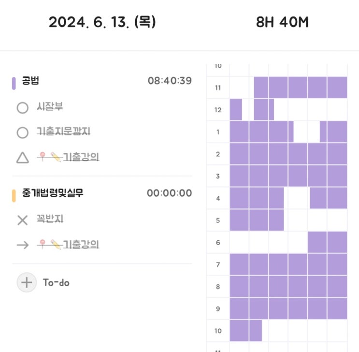
Task: Toggle the circle status for 시잘부
Action: (x=23, y=107)
